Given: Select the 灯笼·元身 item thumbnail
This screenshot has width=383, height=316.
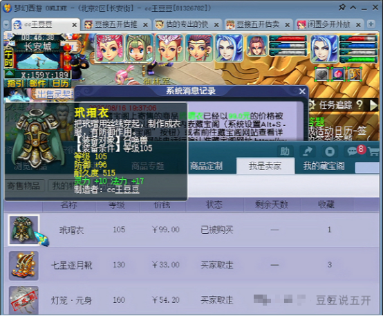Looking at the screenshot, I should pos(24,300).
